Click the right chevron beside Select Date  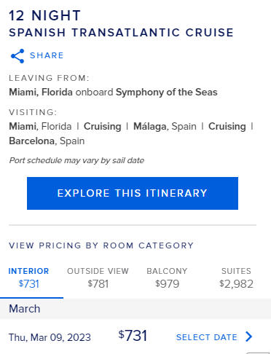[249, 337]
